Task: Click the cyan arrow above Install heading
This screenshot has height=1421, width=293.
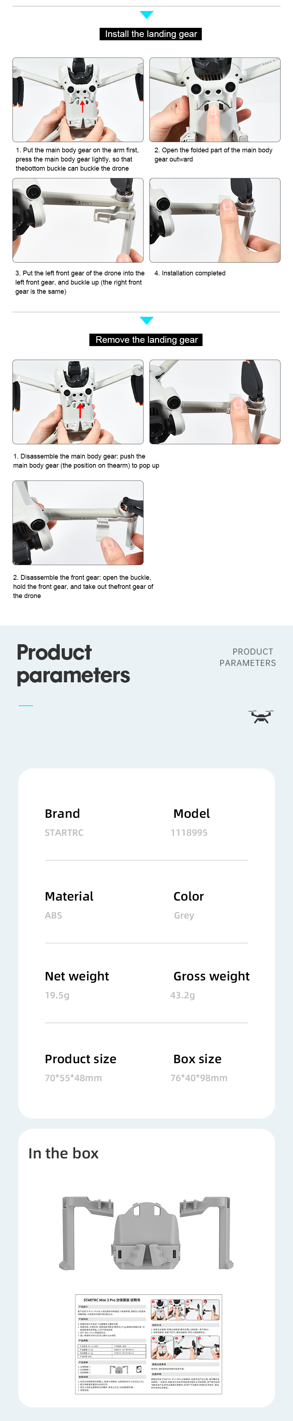Action: [146, 15]
